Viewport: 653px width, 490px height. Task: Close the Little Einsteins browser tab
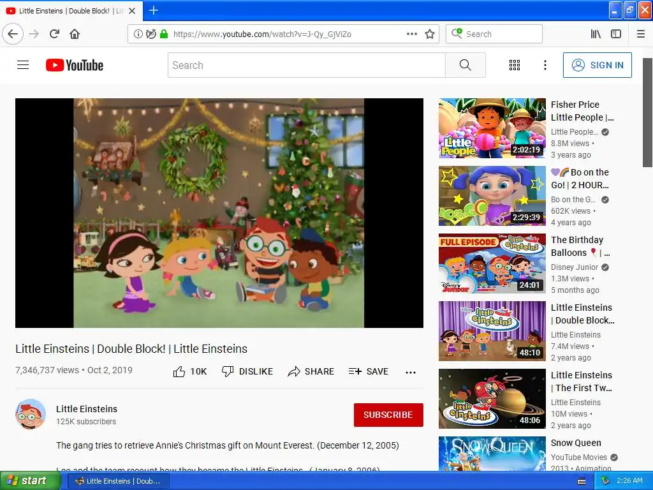tap(132, 11)
